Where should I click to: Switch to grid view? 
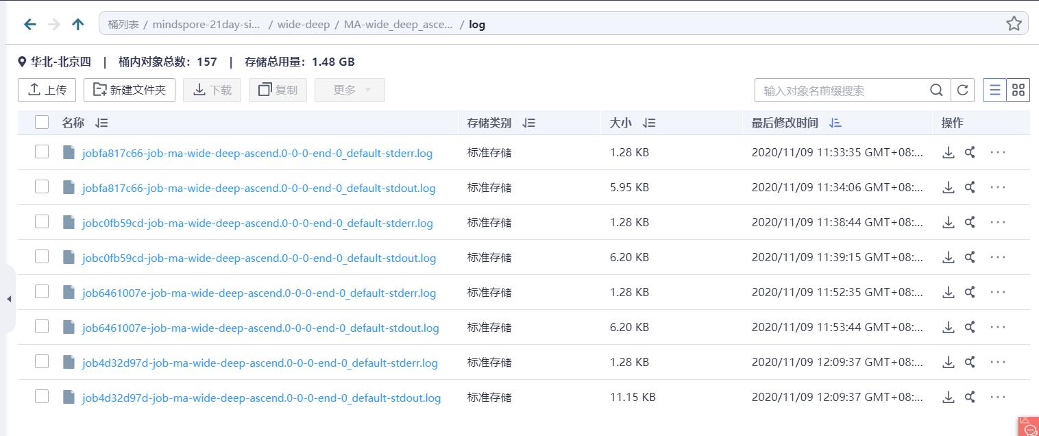(x=1018, y=90)
